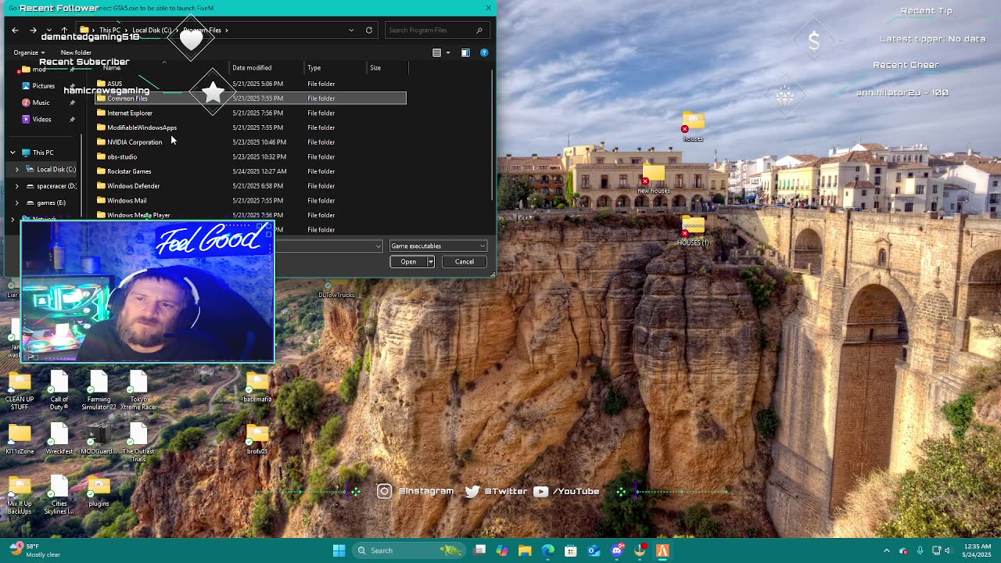Select the CLEAN UP STUFF desktop folder

click(x=20, y=391)
